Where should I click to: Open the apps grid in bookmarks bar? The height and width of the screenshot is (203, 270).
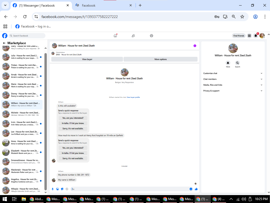coord(5,26)
